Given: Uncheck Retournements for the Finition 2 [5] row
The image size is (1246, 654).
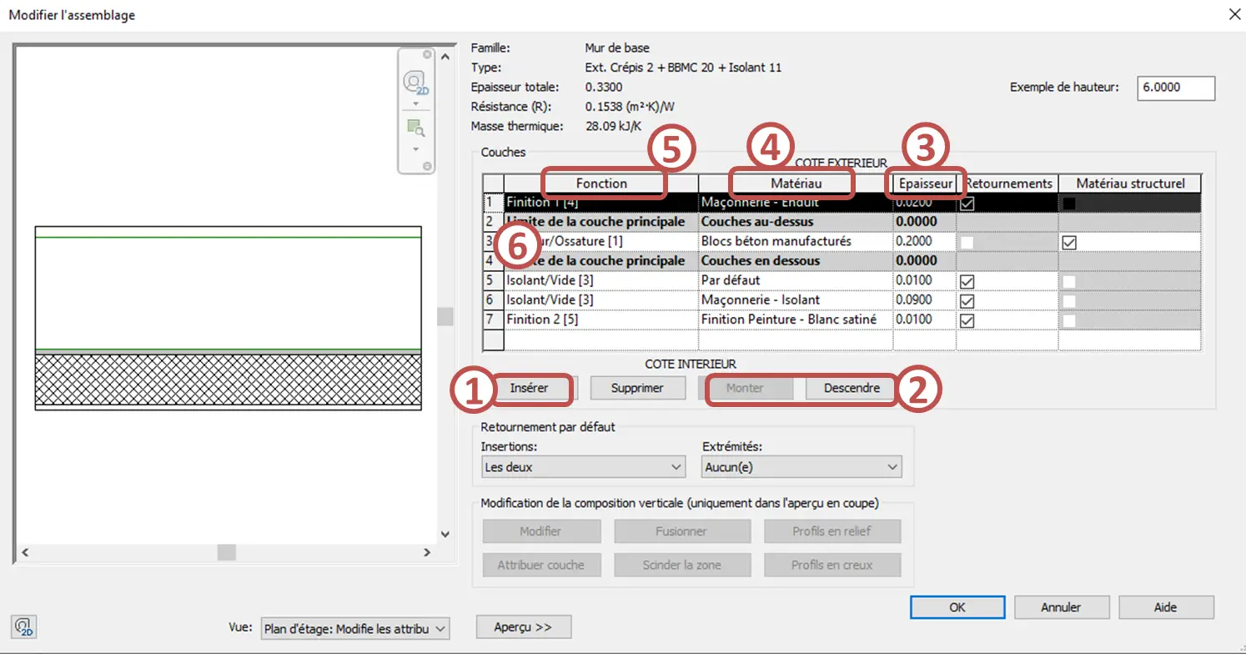Looking at the screenshot, I should [967, 320].
